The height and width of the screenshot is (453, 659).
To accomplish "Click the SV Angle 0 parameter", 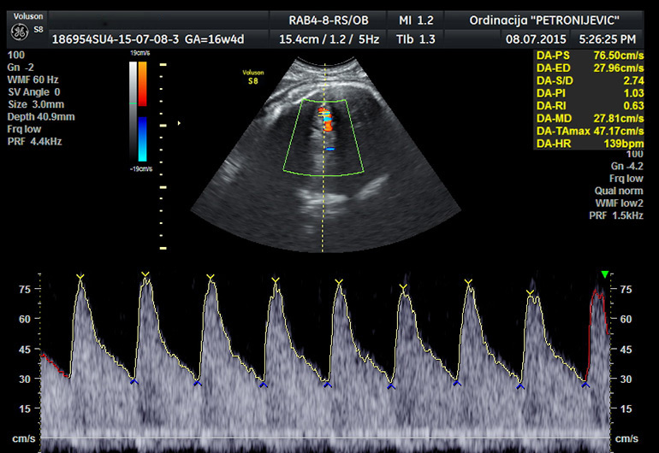I will pyautogui.click(x=34, y=91).
